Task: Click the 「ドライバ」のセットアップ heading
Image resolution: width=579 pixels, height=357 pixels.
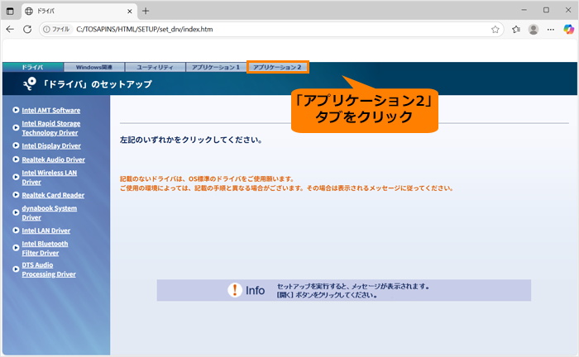Action: [97, 84]
